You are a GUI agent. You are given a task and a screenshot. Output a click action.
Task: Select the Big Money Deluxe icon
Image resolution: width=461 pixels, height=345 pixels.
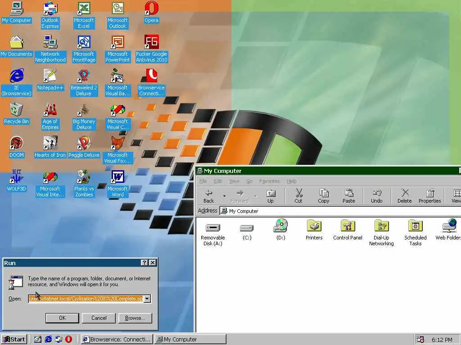tap(84, 116)
